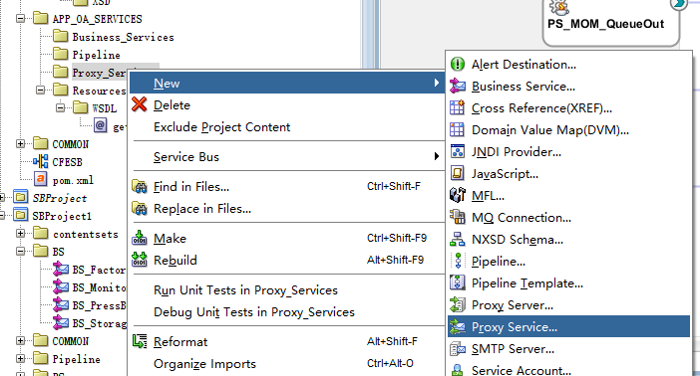Image resolution: width=700 pixels, height=376 pixels.
Task: Choose Organize Imports
Action: click(286, 363)
